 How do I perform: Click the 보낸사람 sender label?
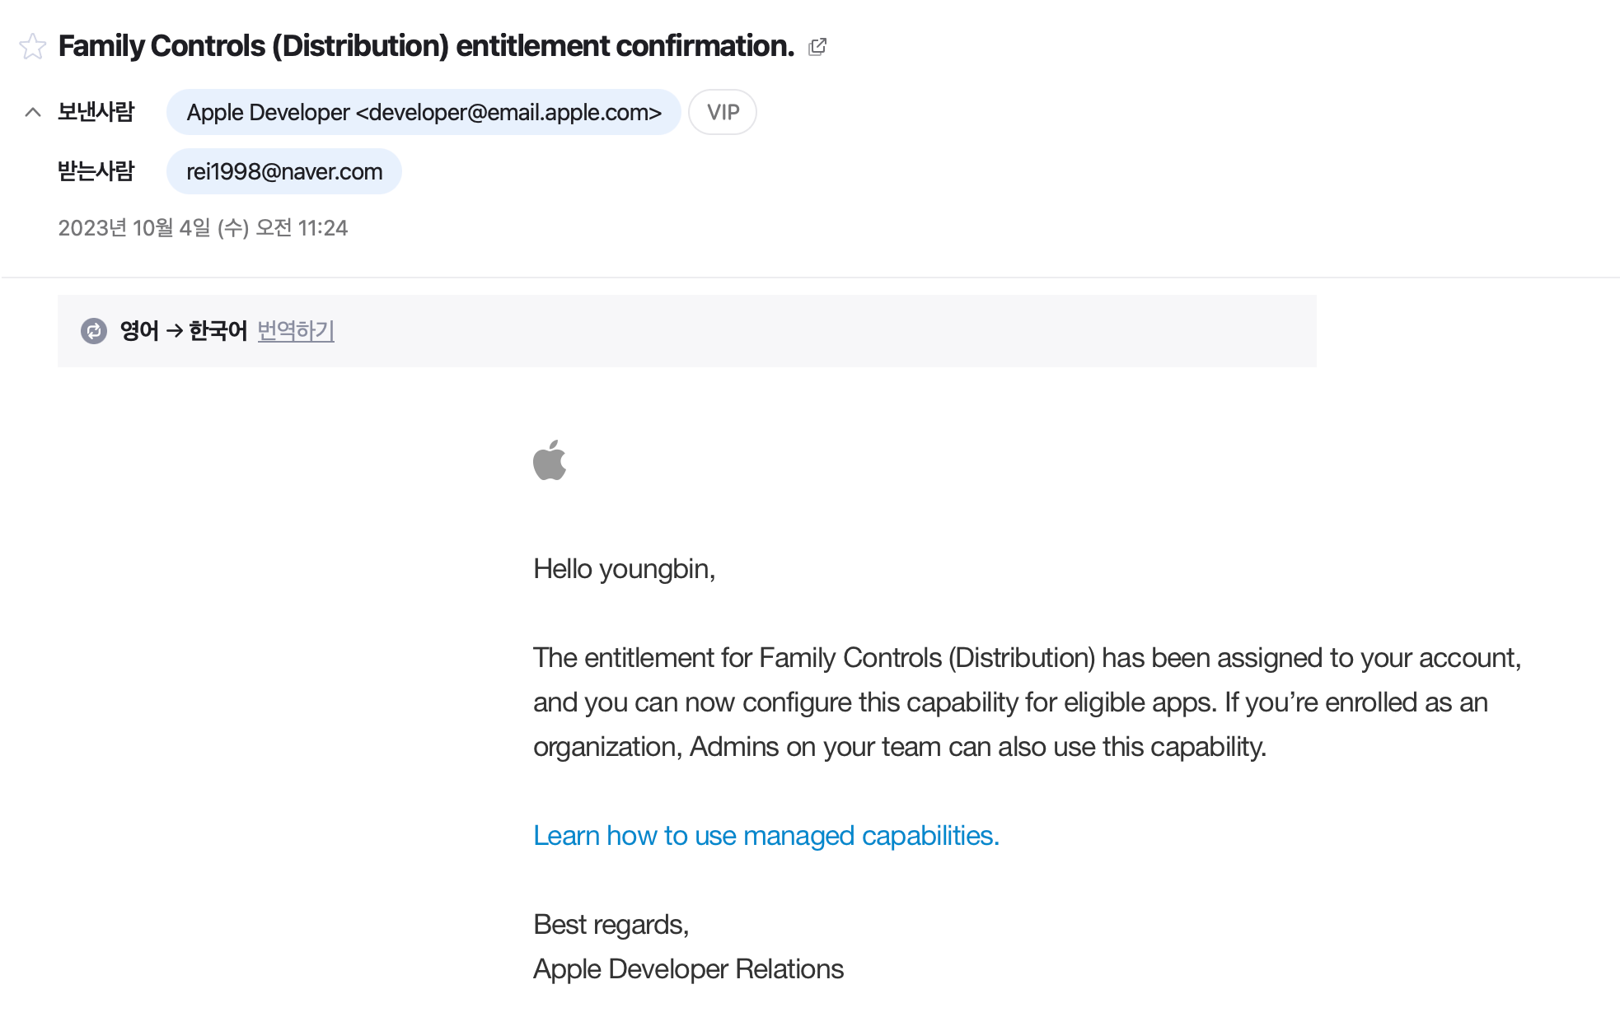[x=96, y=112]
